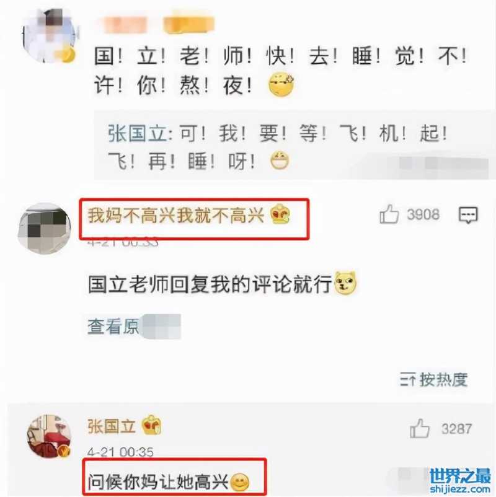
Task: Click the laughing emoji after 睡!呀!
Action: 280,161
